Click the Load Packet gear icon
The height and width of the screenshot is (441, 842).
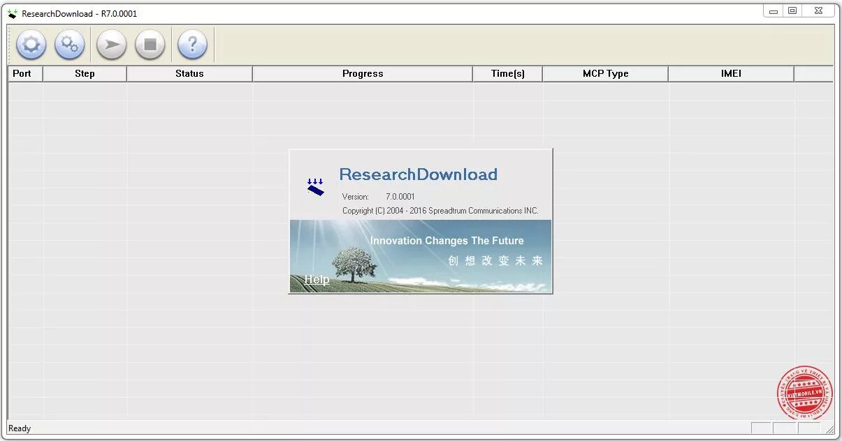pyautogui.click(x=31, y=45)
